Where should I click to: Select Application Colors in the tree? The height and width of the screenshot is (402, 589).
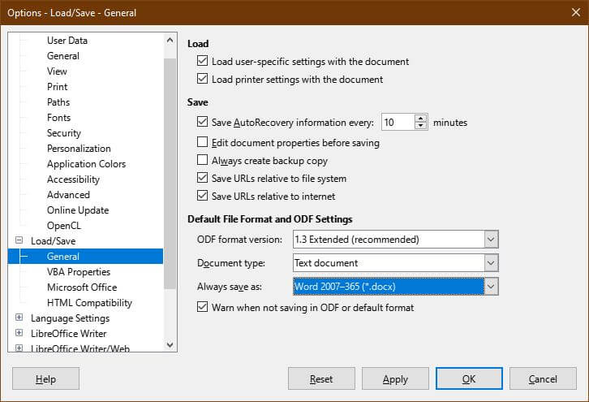coord(86,164)
